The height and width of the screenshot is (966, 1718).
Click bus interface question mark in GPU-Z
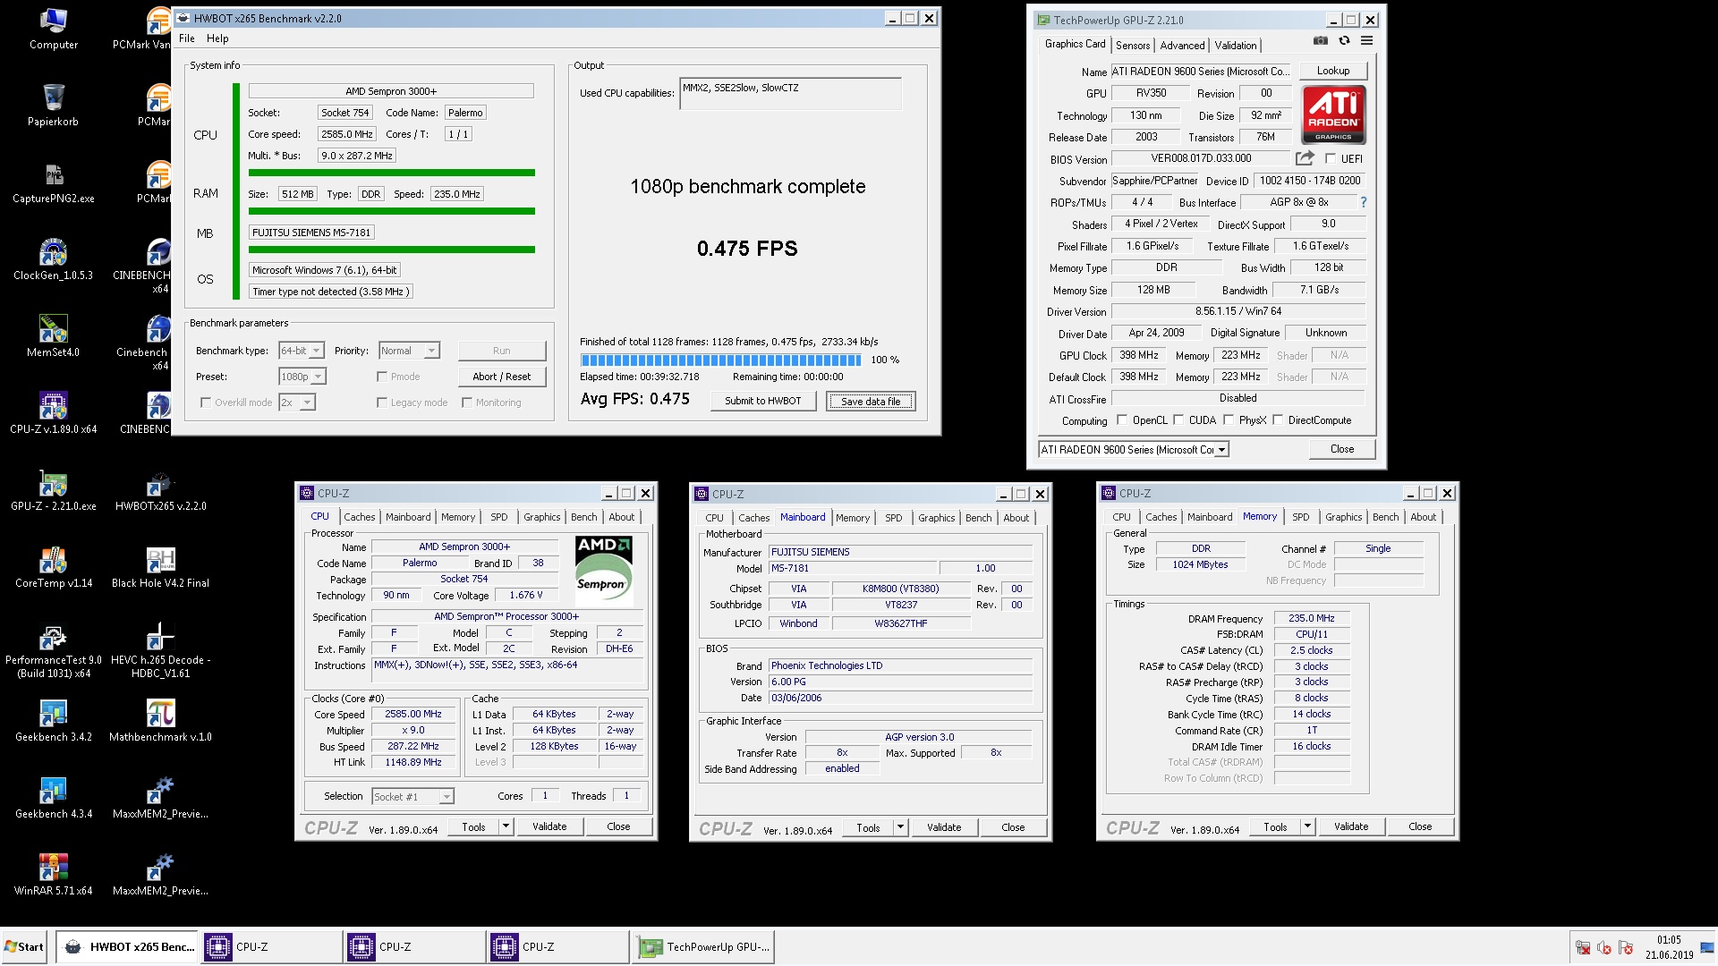click(x=1363, y=202)
